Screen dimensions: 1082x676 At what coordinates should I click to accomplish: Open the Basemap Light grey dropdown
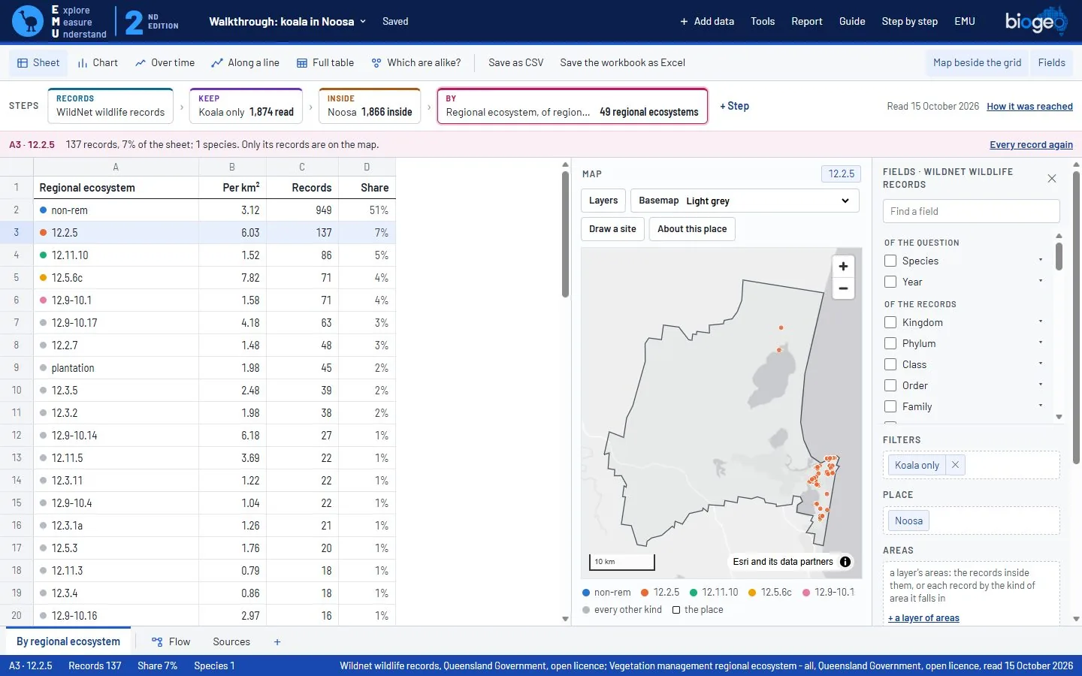pyautogui.click(x=745, y=201)
